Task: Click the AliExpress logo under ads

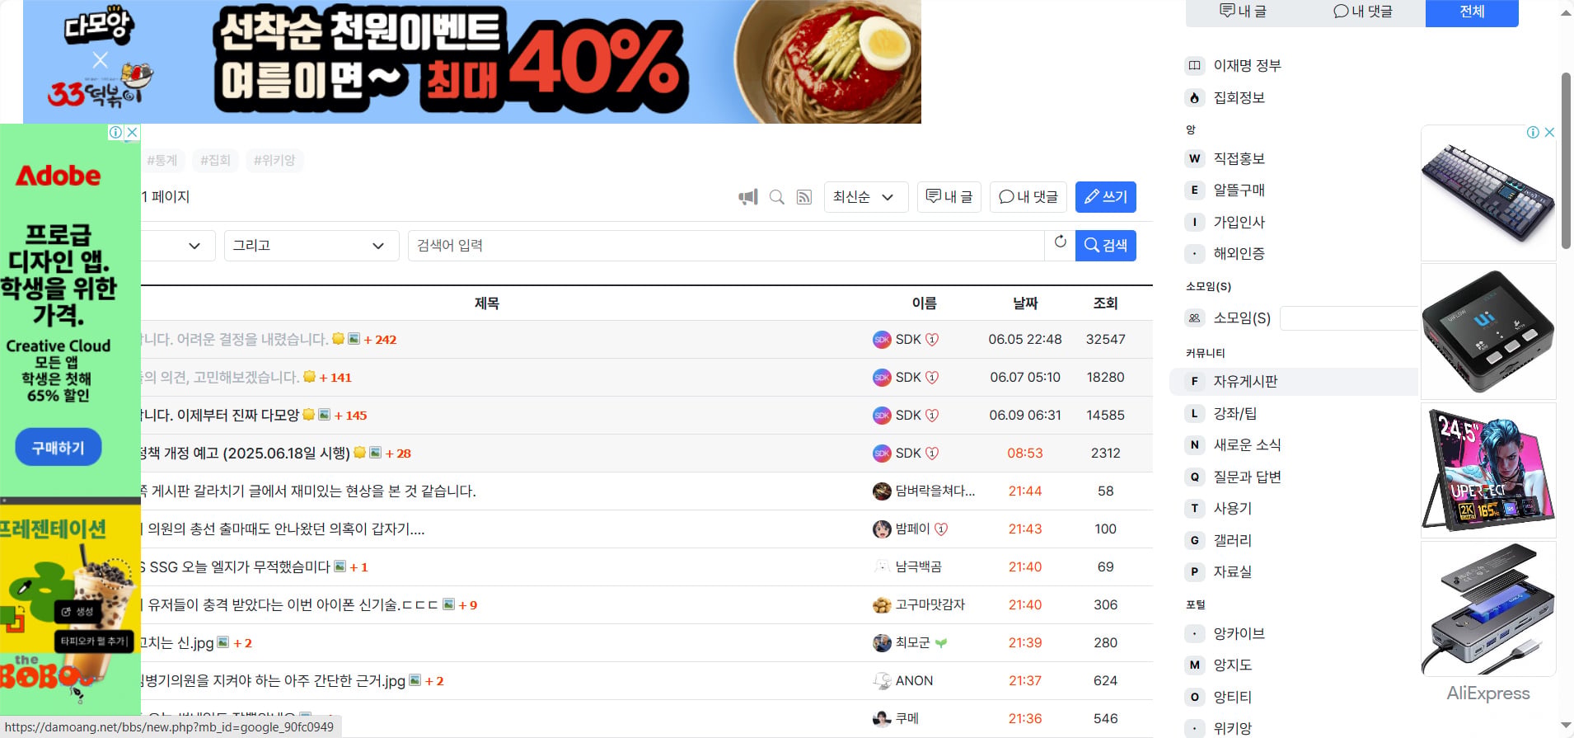Action: (x=1488, y=693)
